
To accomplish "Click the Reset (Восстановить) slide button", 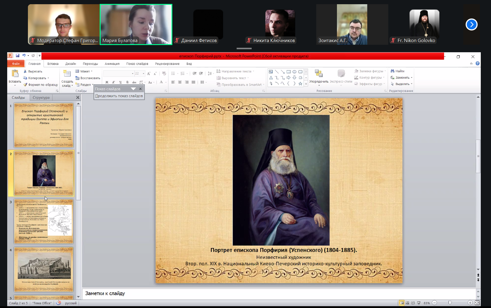I will click(88, 78).
